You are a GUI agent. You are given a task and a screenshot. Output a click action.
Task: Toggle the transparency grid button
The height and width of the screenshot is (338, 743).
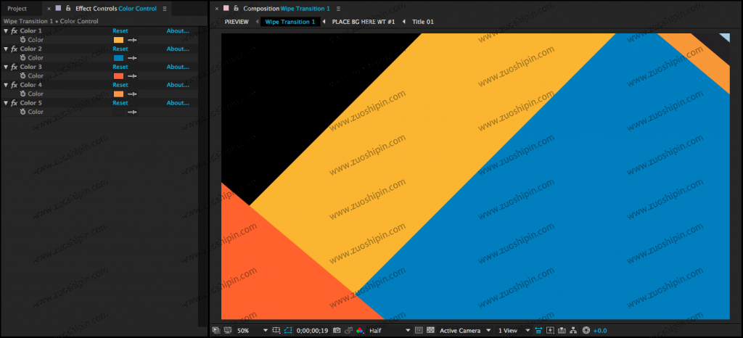point(430,331)
